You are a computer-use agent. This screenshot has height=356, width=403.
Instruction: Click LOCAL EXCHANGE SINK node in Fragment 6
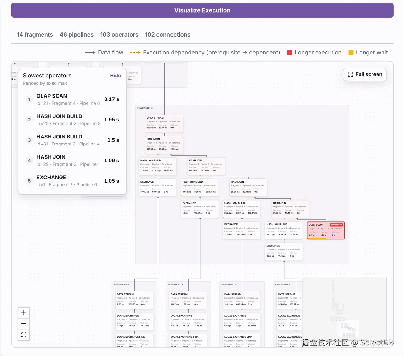(242, 341)
